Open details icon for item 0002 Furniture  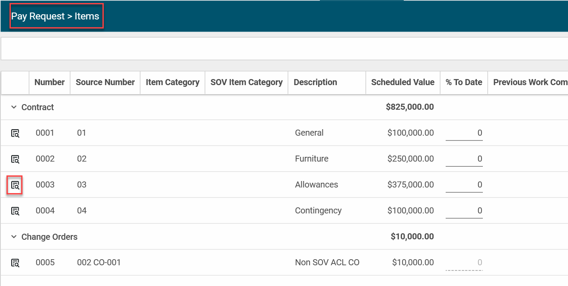15,159
